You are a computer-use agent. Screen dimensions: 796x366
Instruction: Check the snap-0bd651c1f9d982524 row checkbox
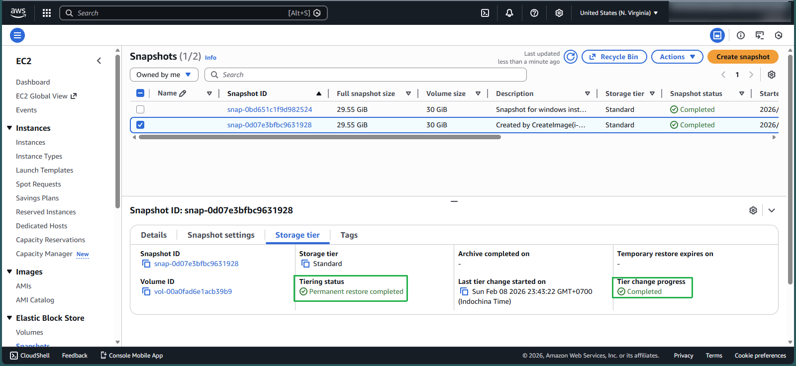pyautogui.click(x=140, y=109)
